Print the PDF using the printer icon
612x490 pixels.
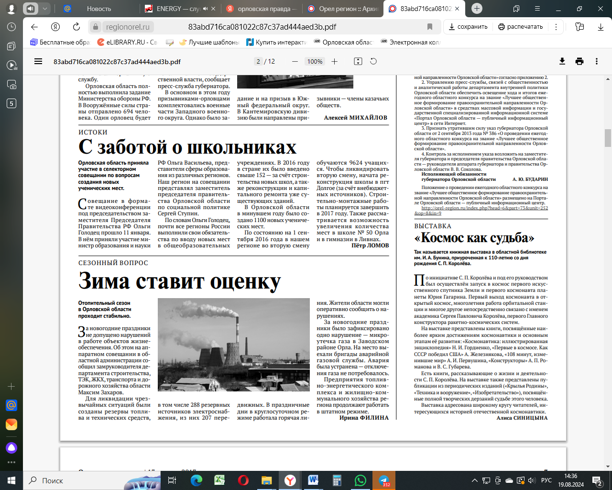pyautogui.click(x=579, y=61)
